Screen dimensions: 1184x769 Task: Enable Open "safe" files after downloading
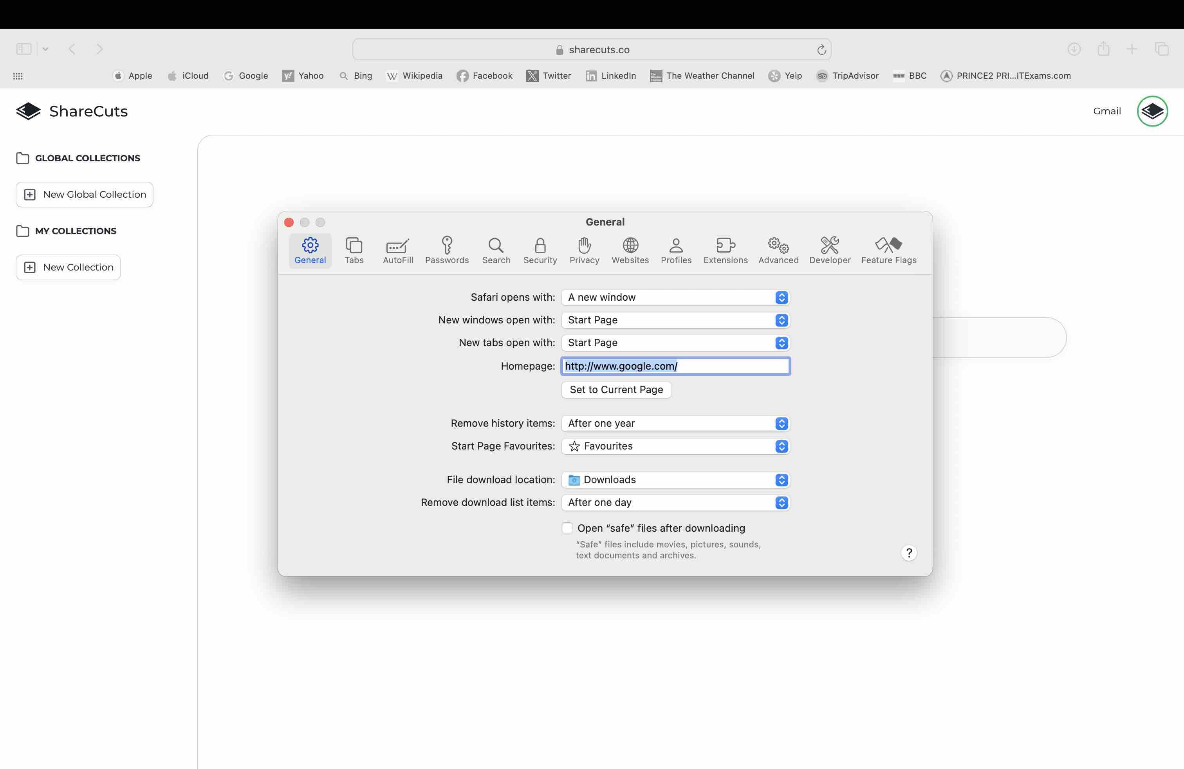[x=567, y=528]
